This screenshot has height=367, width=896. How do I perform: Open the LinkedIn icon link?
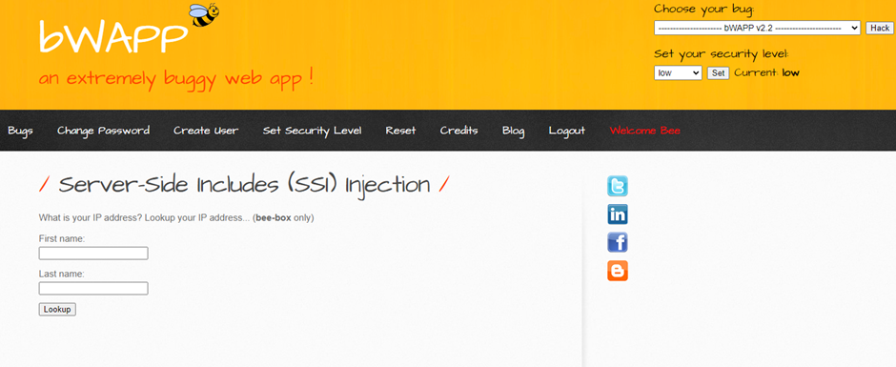(x=617, y=214)
